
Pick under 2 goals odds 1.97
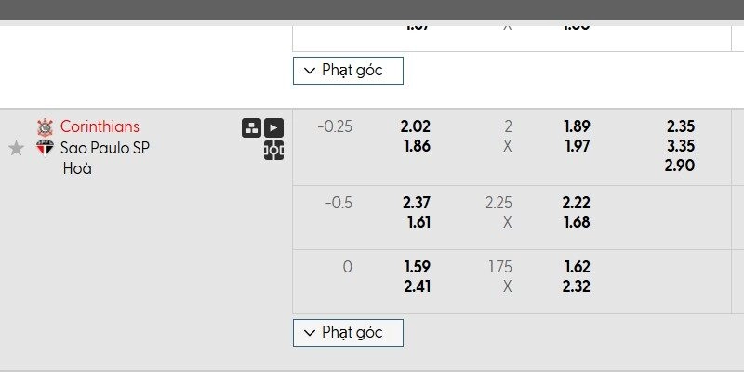577,146
